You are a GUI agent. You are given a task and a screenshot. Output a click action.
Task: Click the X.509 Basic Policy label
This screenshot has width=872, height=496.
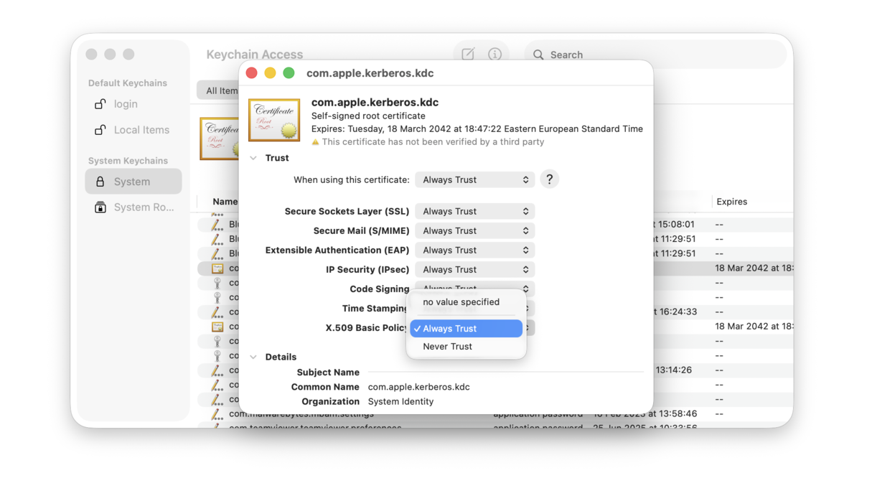[x=367, y=328]
